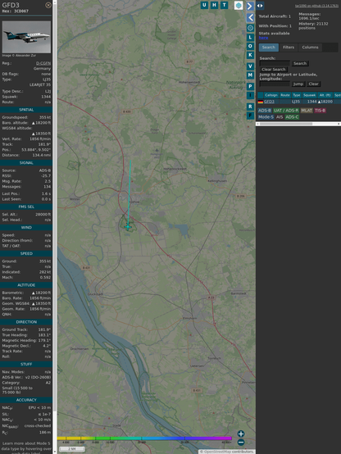Click the Jump to Airport input field
This screenshot has height=454, width=341.
[x=275, y=84]
